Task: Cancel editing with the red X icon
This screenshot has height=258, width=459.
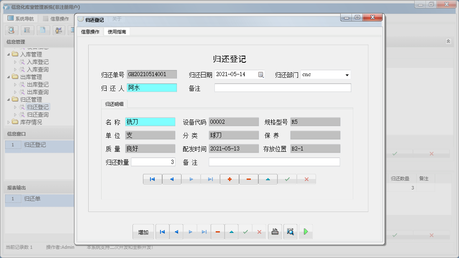Action: [x=306, y=179]
